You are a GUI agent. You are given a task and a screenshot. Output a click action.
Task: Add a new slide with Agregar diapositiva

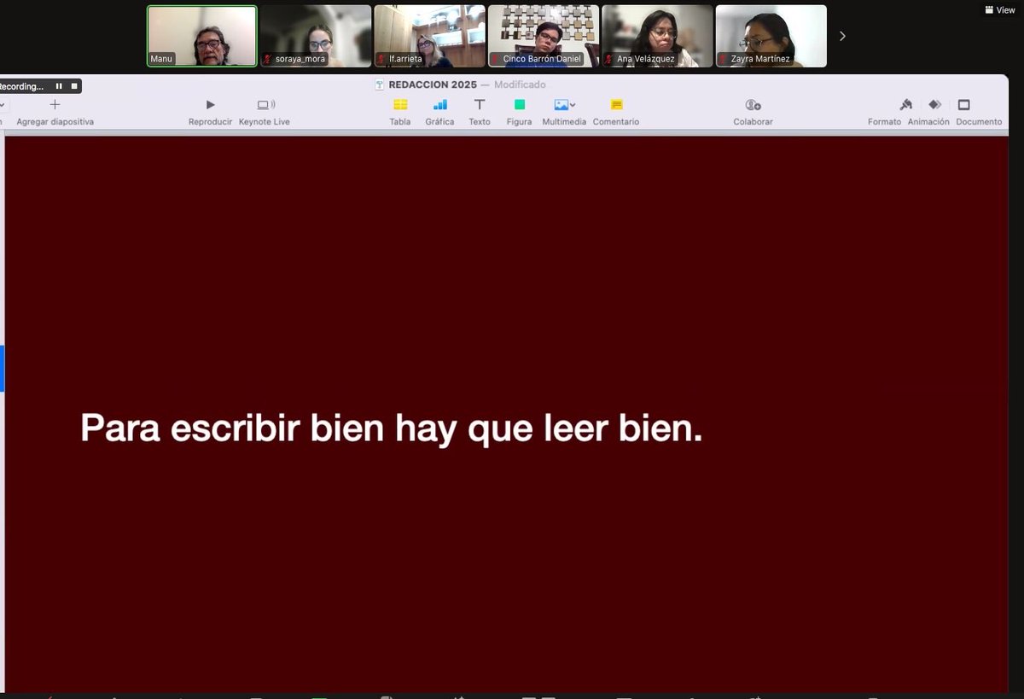[55, 112]
